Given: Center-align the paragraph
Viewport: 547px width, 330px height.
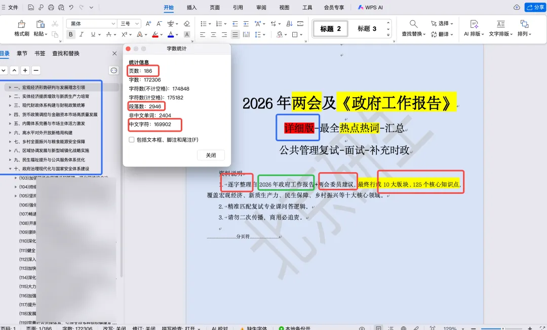Looking at the screenshot, I should pos(214,34).
